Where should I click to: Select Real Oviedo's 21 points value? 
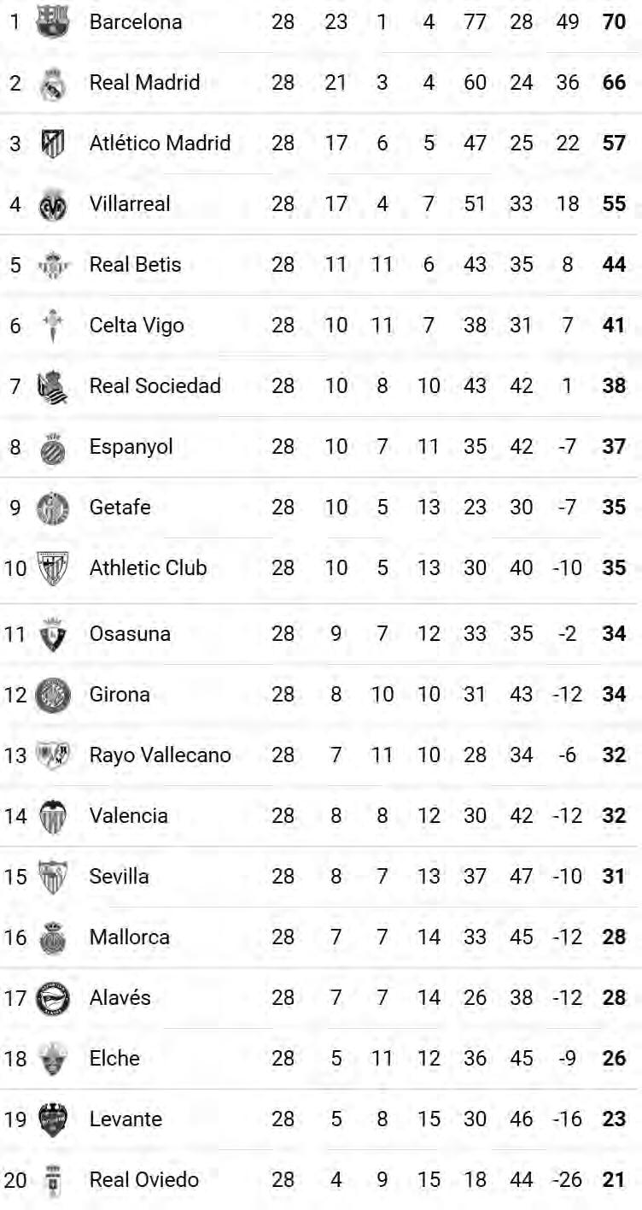coord(614,1180)
